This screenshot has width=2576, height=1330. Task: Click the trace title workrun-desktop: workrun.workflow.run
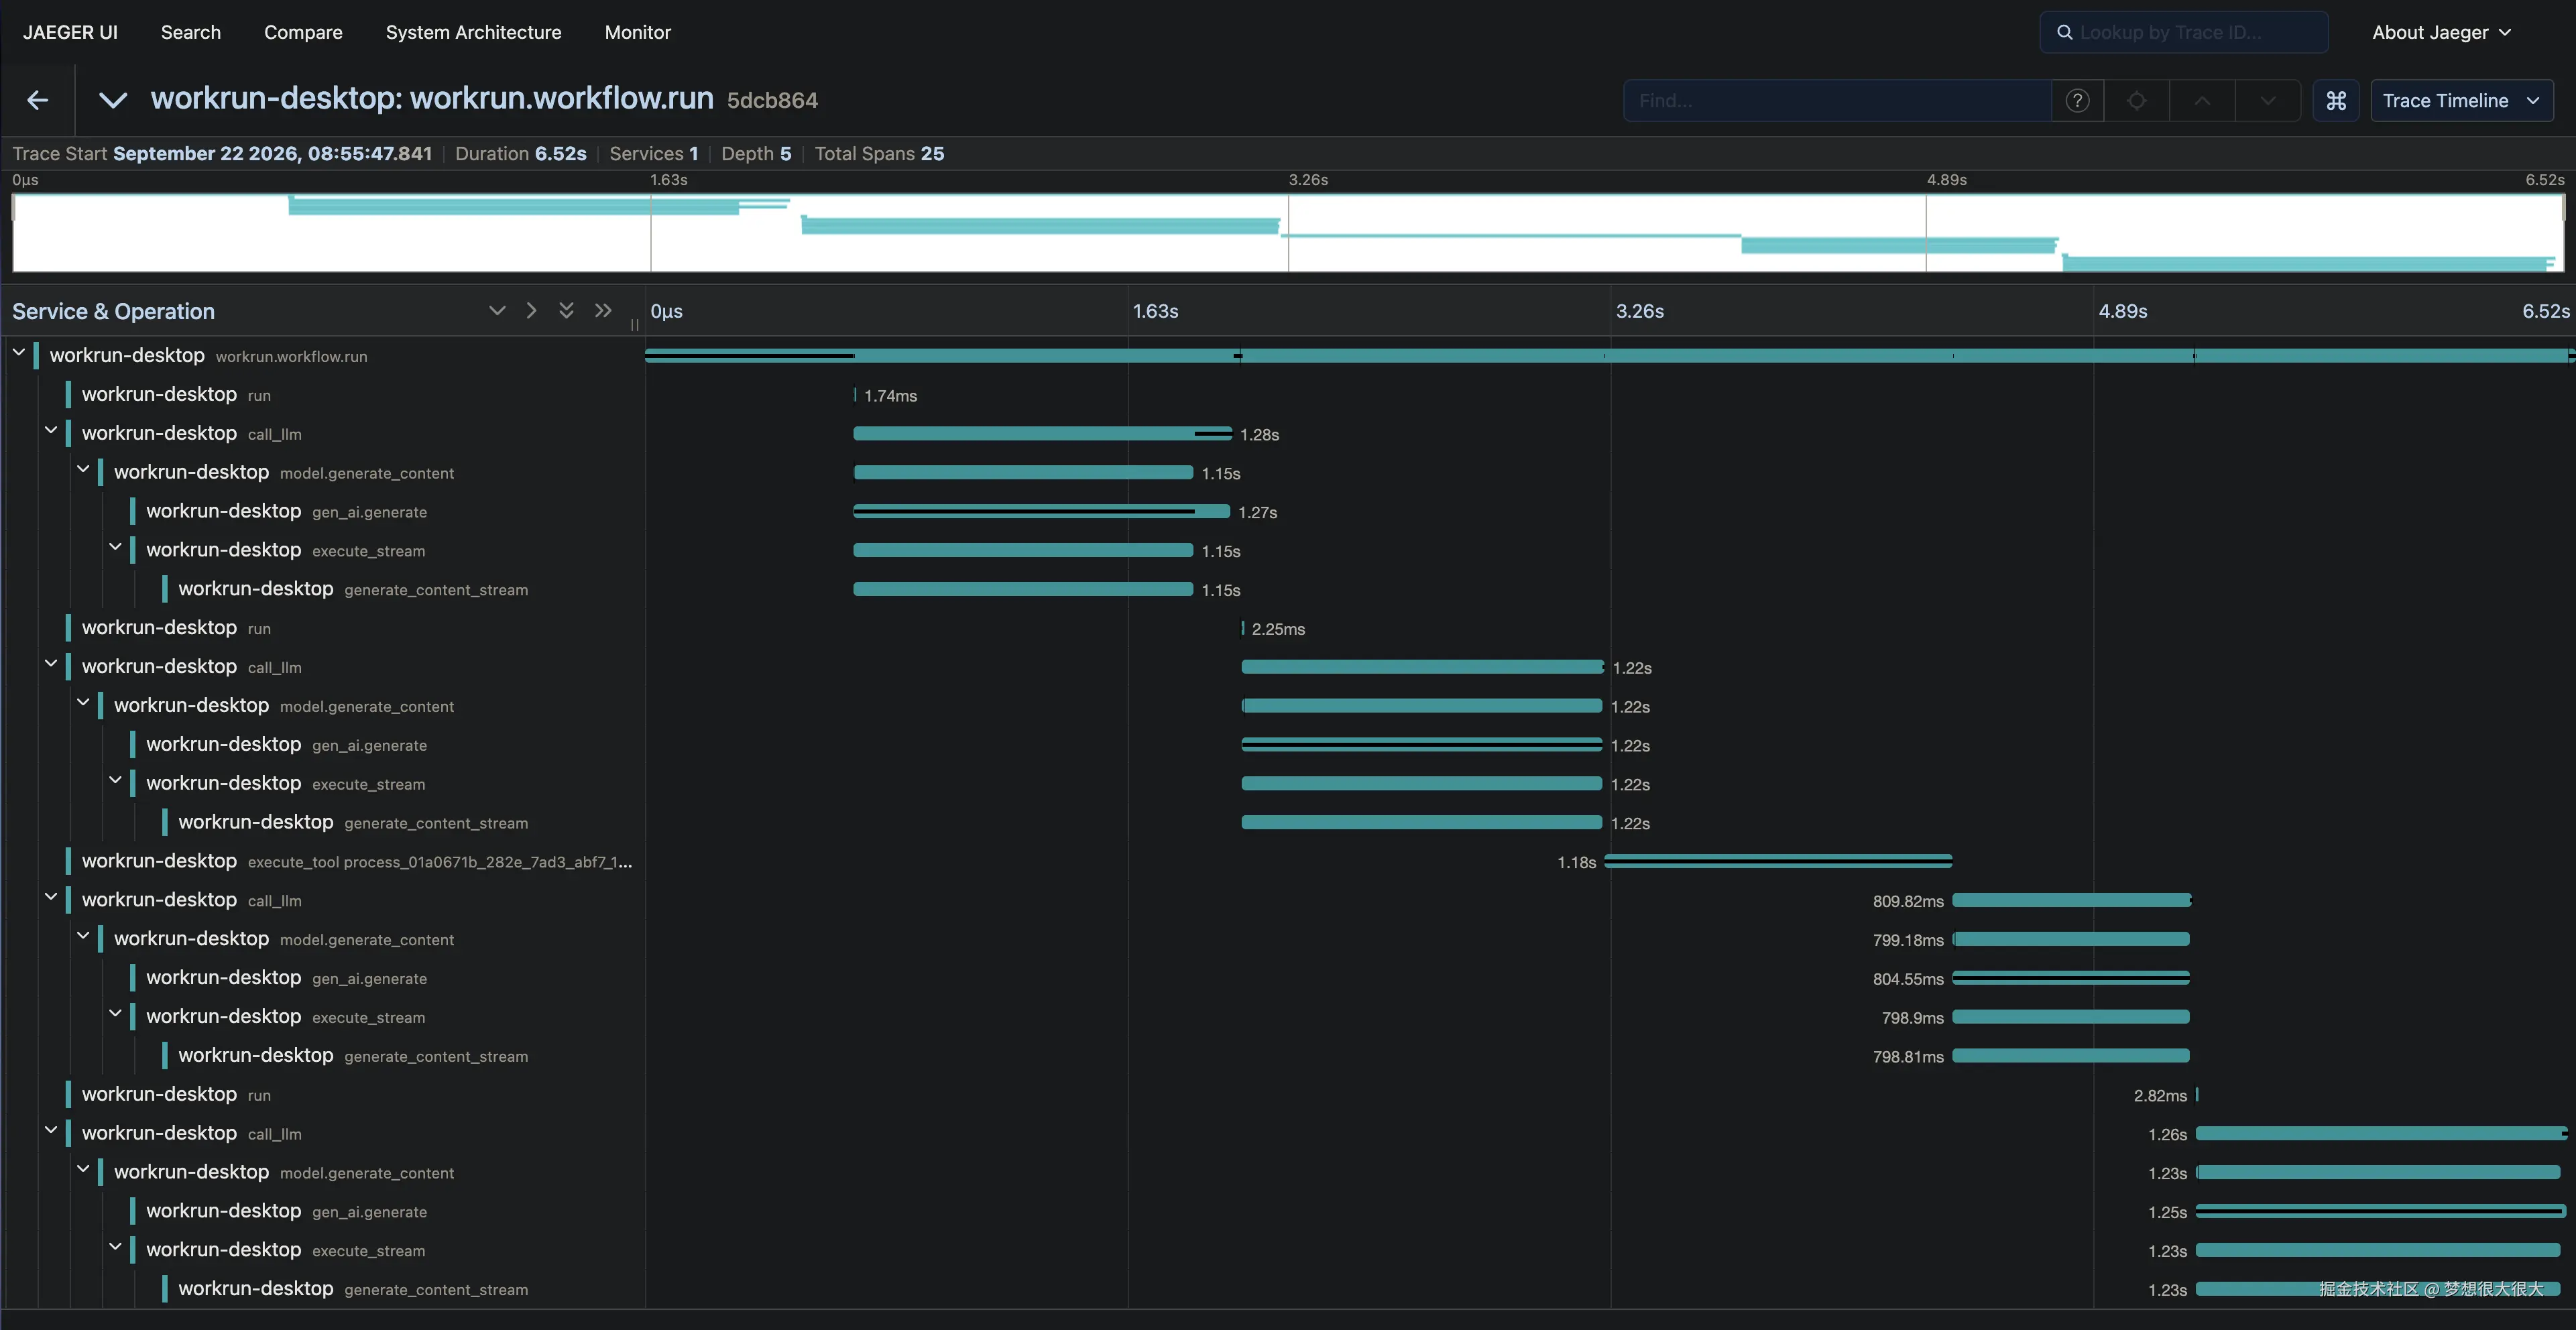(x=432, y=99)
